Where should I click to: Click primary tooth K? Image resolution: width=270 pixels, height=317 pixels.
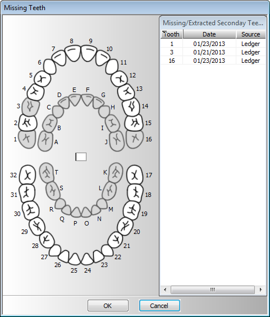tap(116, 173)
